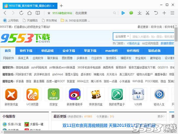Select the 装机必备 navigation tab

(154, 51)
